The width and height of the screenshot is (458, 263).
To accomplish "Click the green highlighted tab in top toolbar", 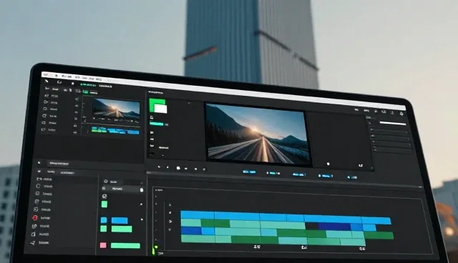I will pos(88,85).
